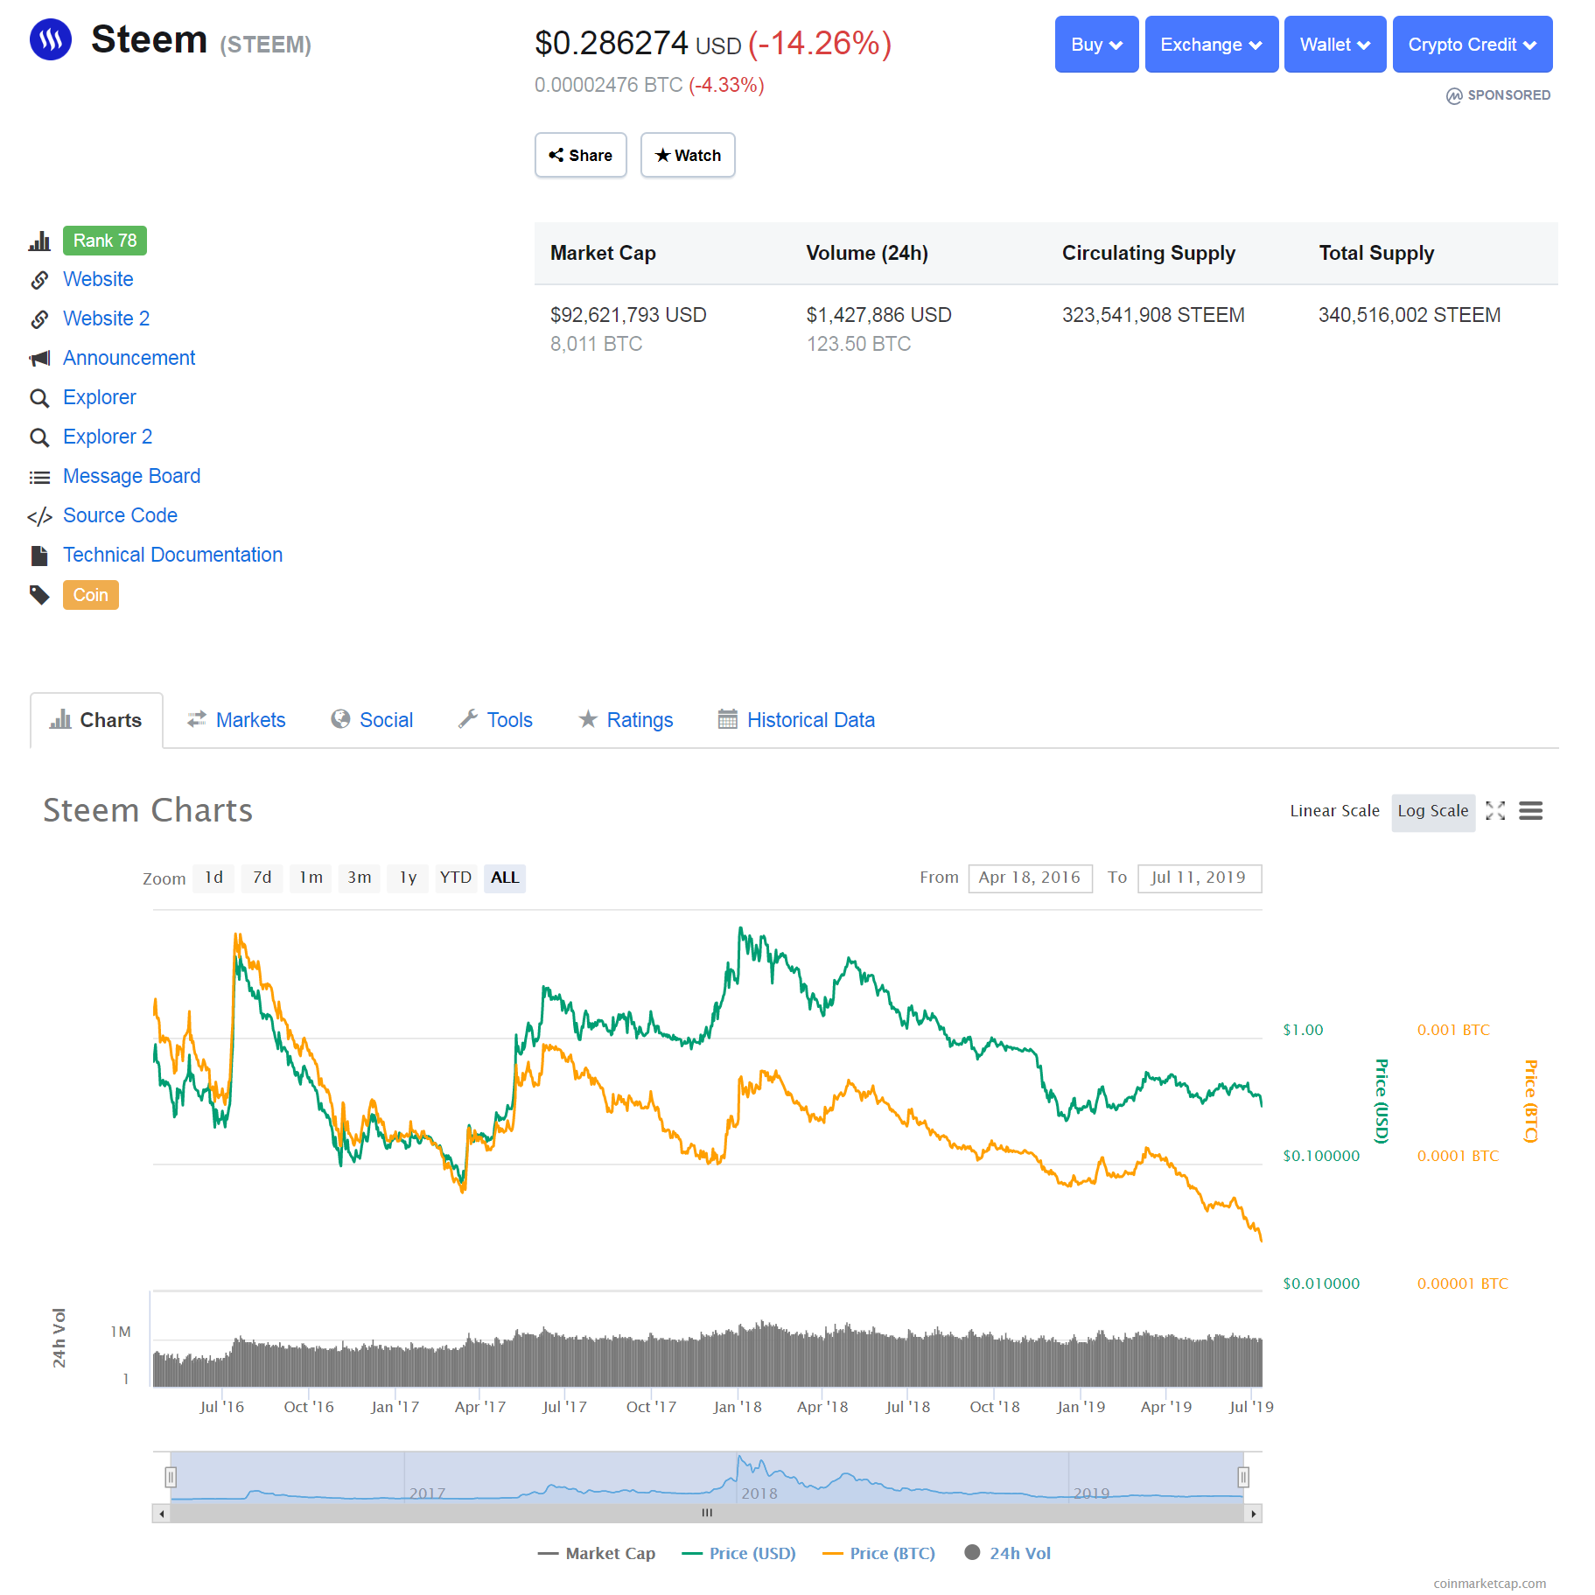Open the Source Code link
This screenshot has width=1595, height=1595.
[120, 515]
